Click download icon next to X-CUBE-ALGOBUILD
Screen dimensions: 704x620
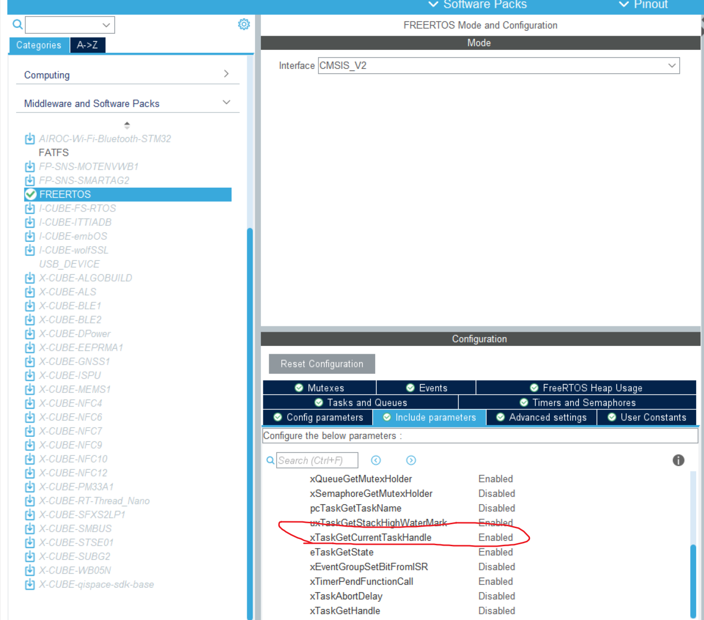(x=30, y=278)
